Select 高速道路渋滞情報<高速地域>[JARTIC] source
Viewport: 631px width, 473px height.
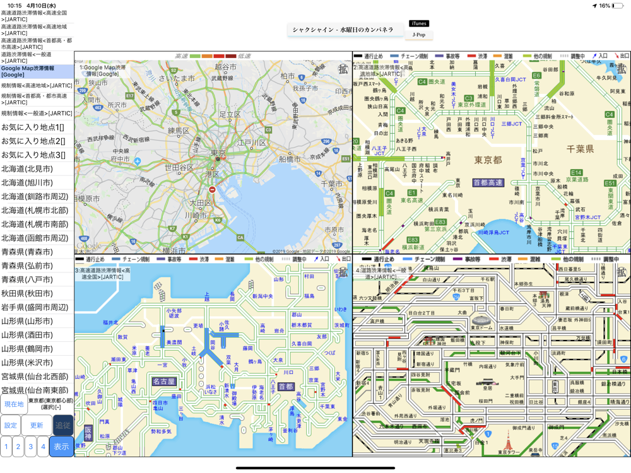coord(37,30)
